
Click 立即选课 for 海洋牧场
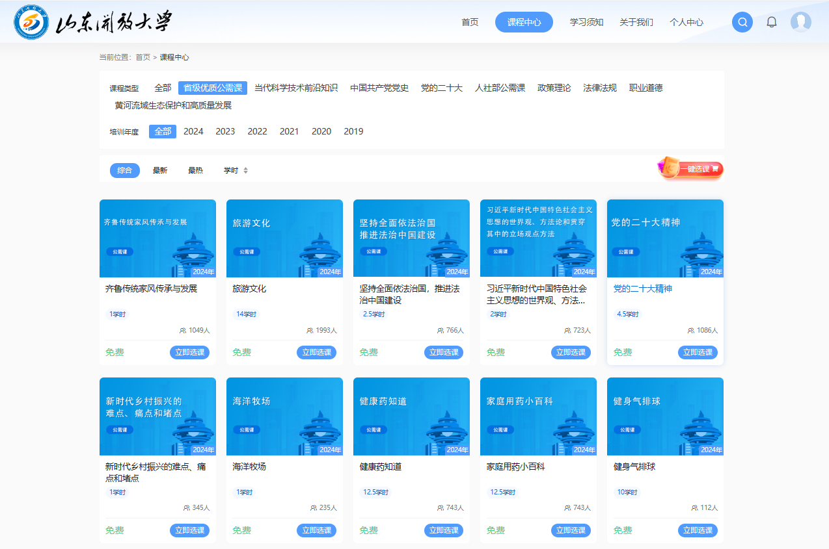pyautogui.click(x=316, y=530)
